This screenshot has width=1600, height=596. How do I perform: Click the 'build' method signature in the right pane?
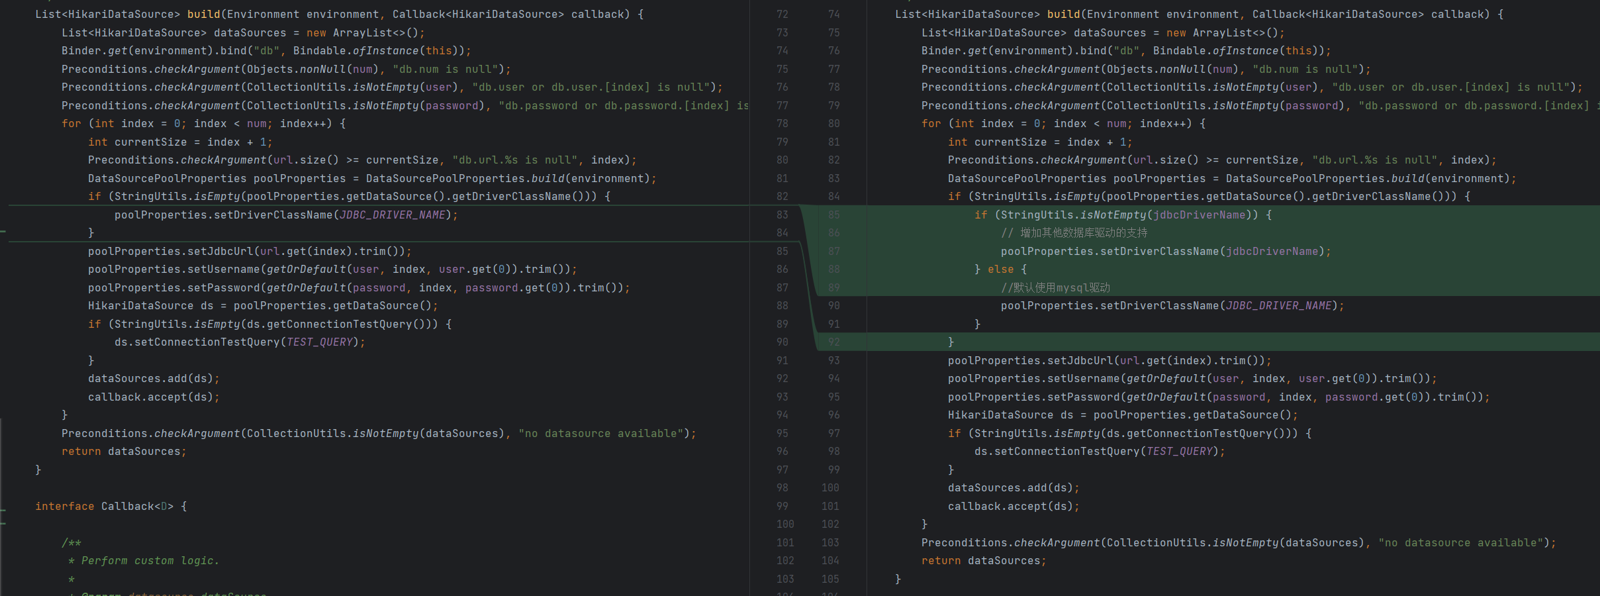[x=1199, y=15]
